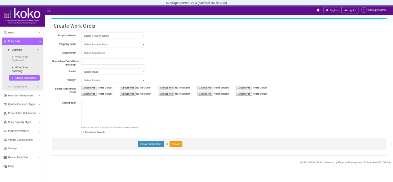393x182 pixels.
Task: Collapse the Overview submenu chevron
Action: pyautogui.click(x=38, y=50)
